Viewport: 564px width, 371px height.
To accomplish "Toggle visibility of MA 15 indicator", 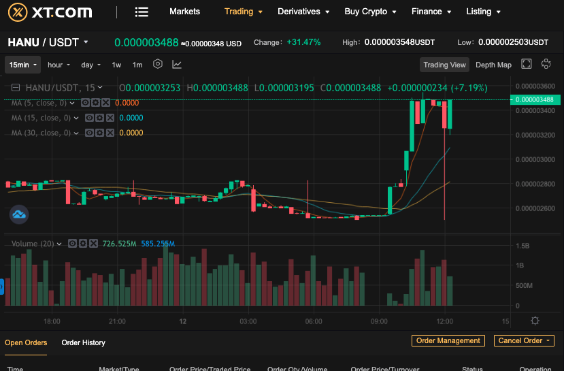I will pyautogui.click(x=89, y=118).
